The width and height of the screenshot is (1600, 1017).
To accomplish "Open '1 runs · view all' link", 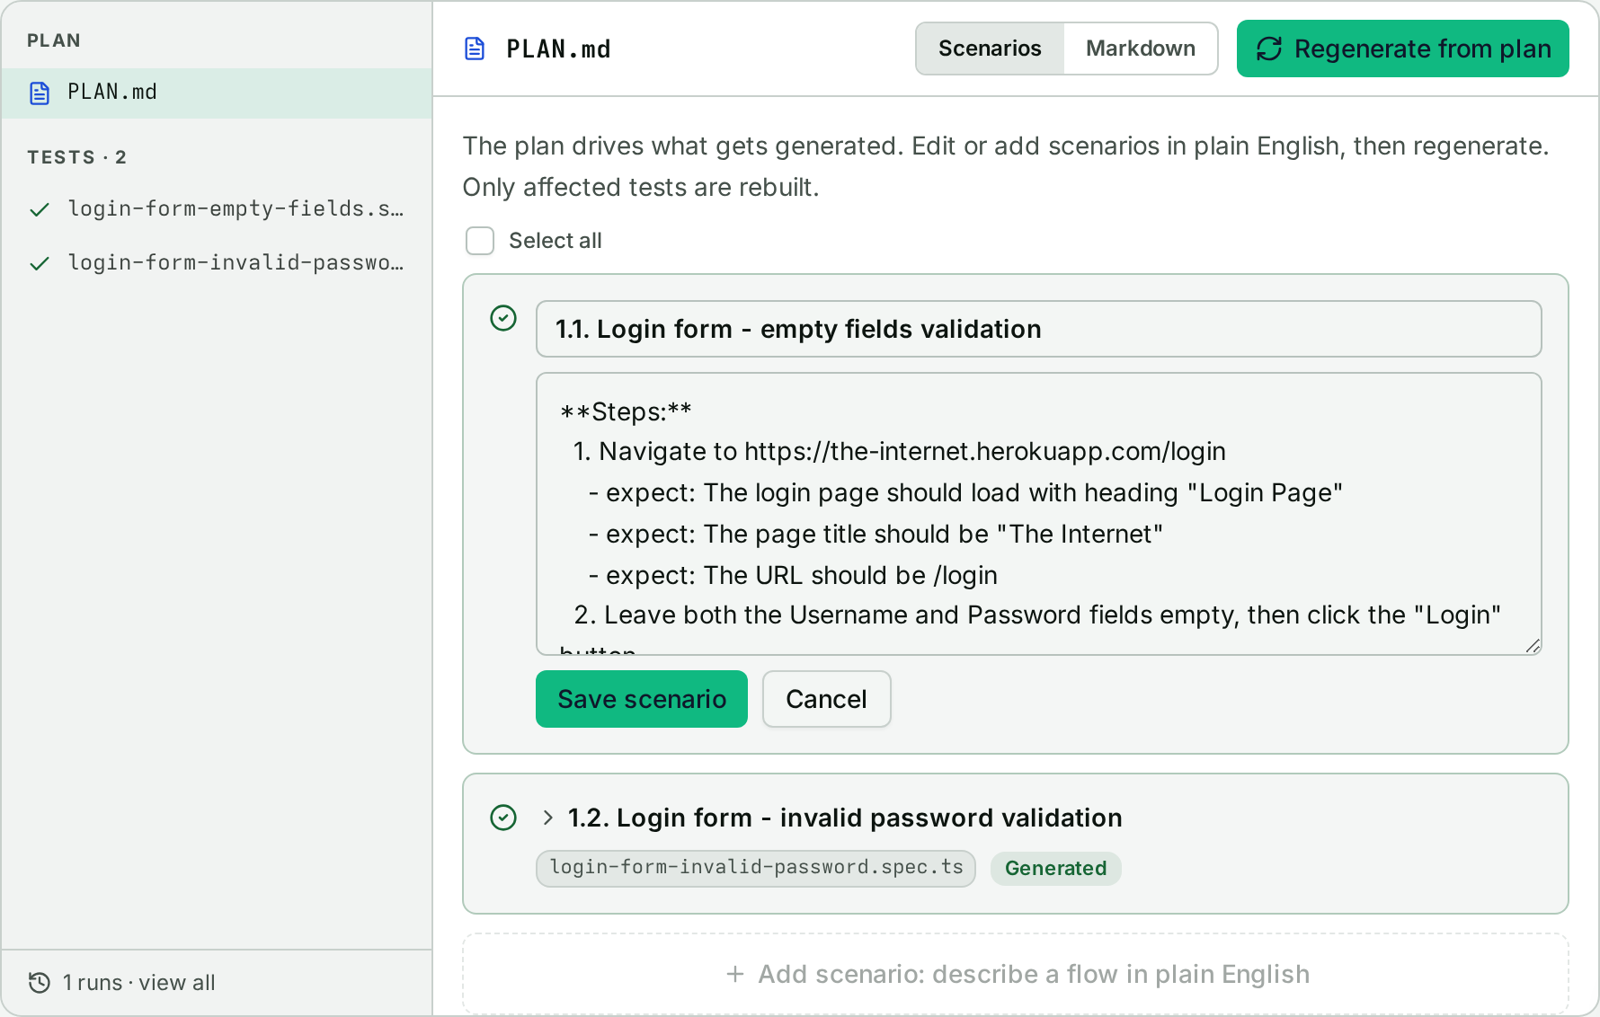I will (x=139, y=983).
